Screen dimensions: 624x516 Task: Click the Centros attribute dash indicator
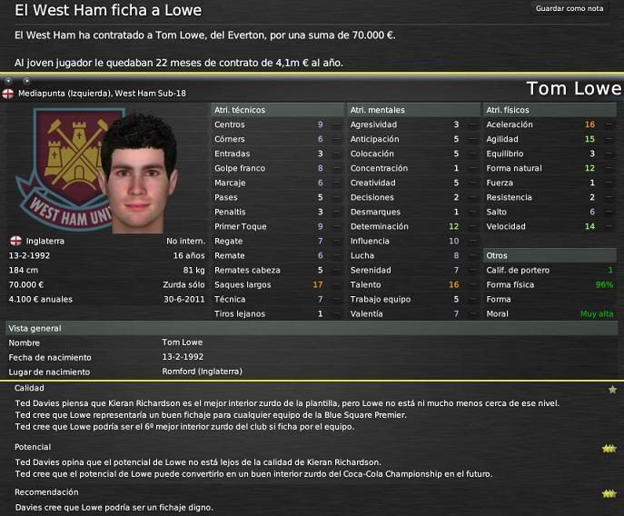[x=337, y=125]
